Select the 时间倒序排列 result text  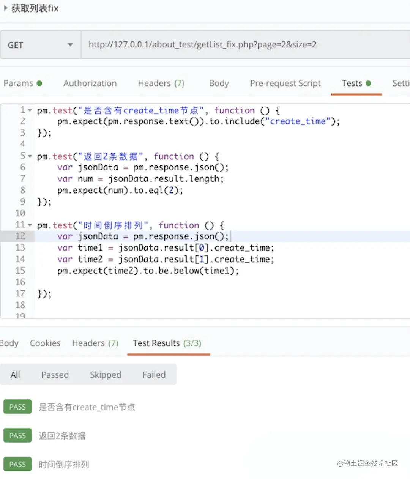coord(64,465)
